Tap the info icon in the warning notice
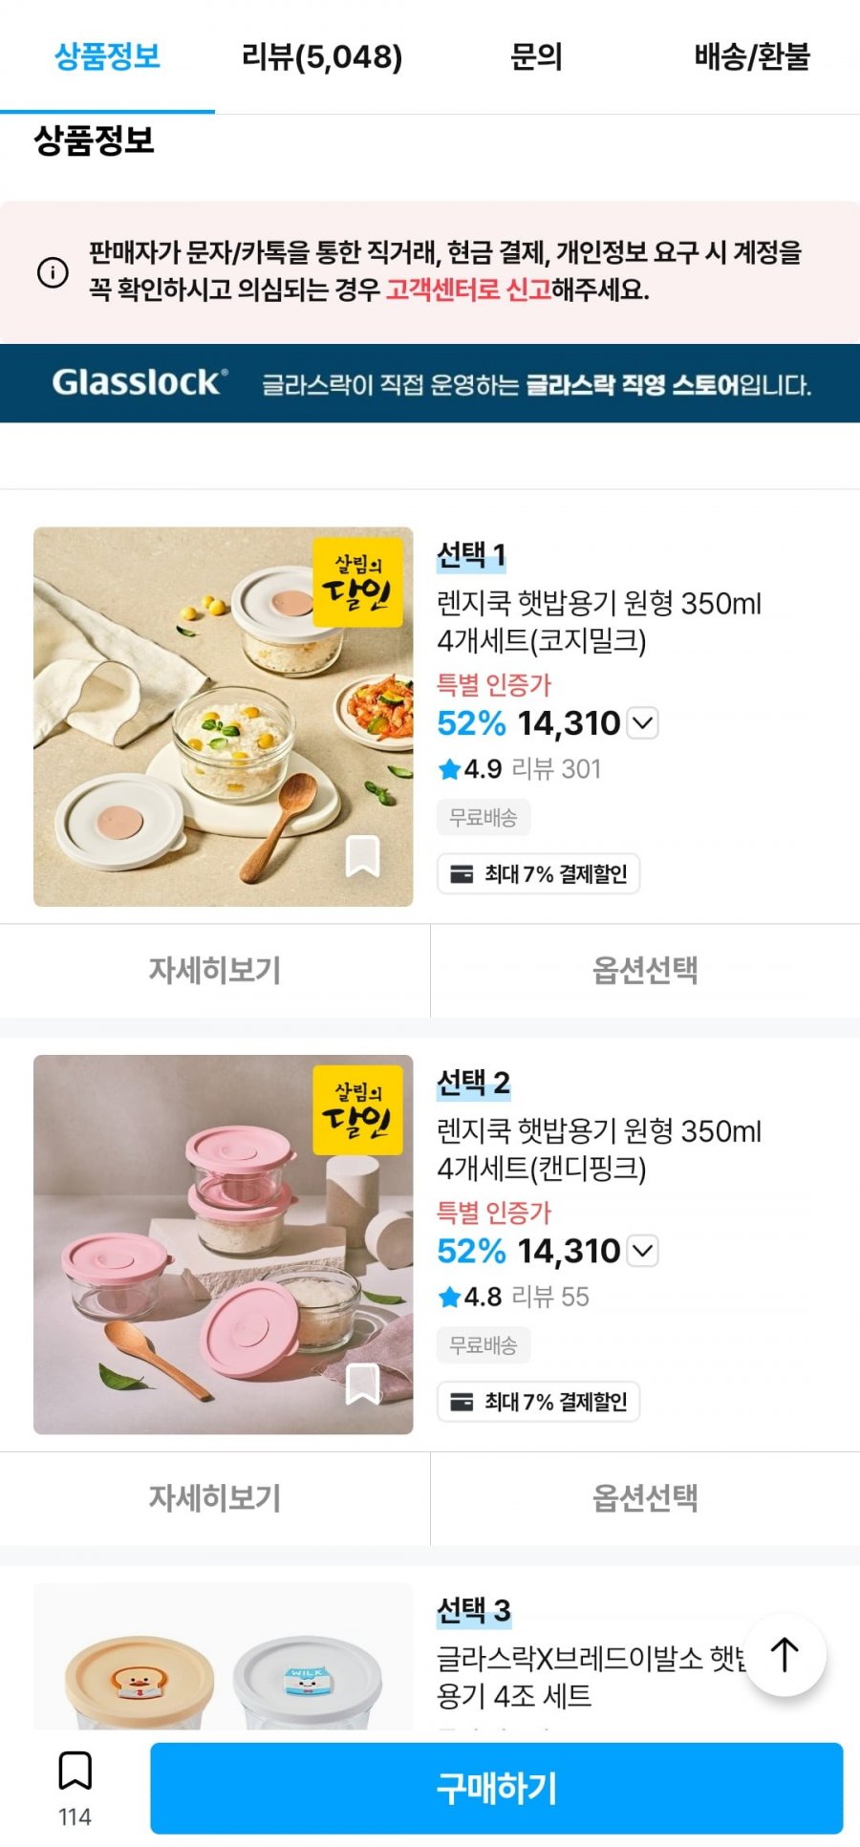 (53, 272)
